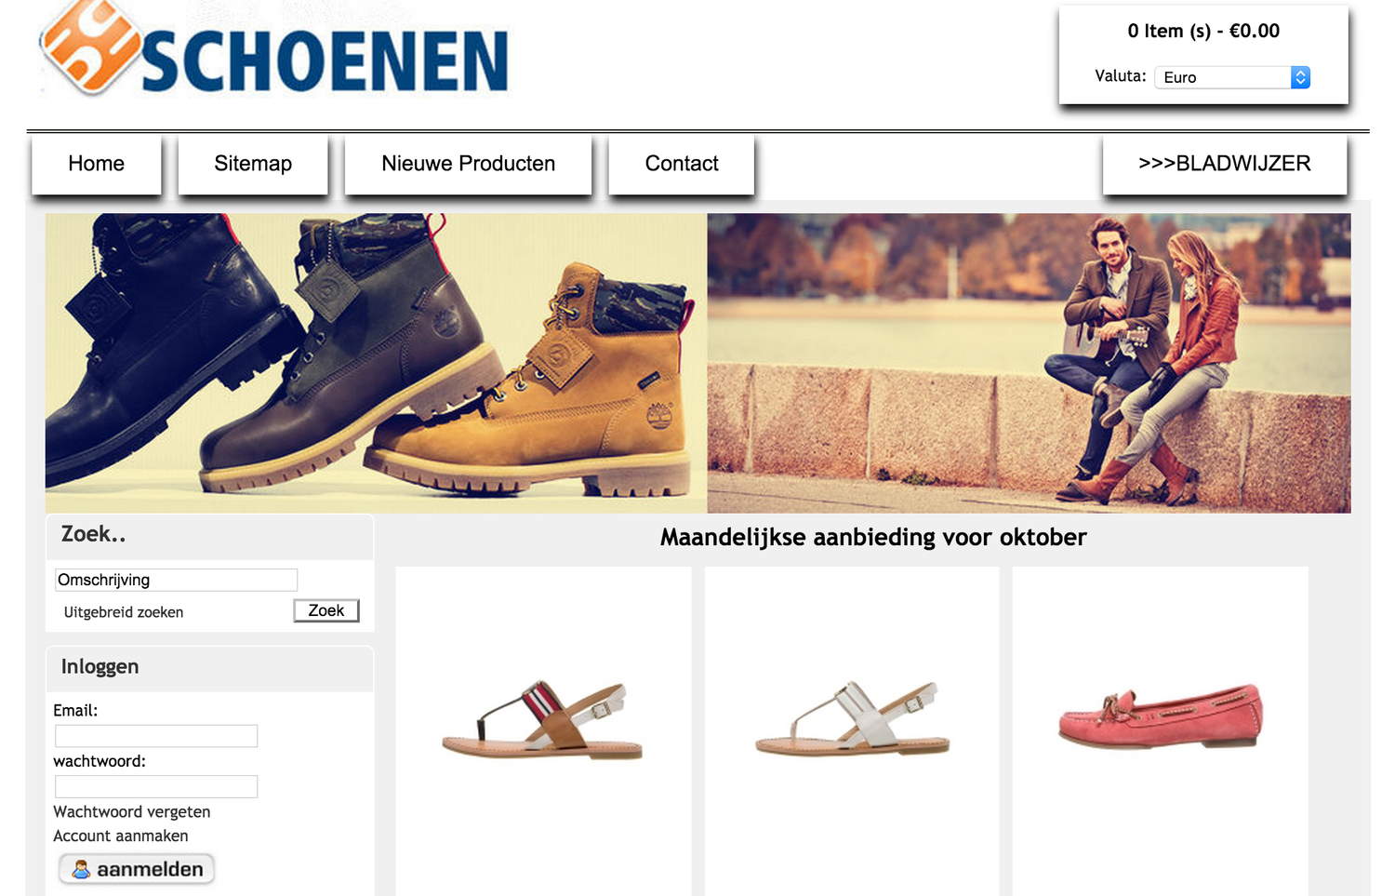1395x896 pixels.
Task: Open the Wachtwoord vergeten link
Action: (x=132, y=811)
